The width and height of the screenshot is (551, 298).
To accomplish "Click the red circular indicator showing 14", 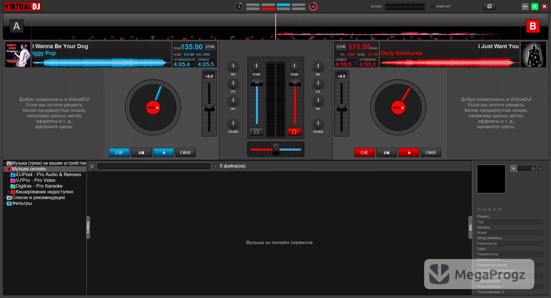I will click(313, 6).
